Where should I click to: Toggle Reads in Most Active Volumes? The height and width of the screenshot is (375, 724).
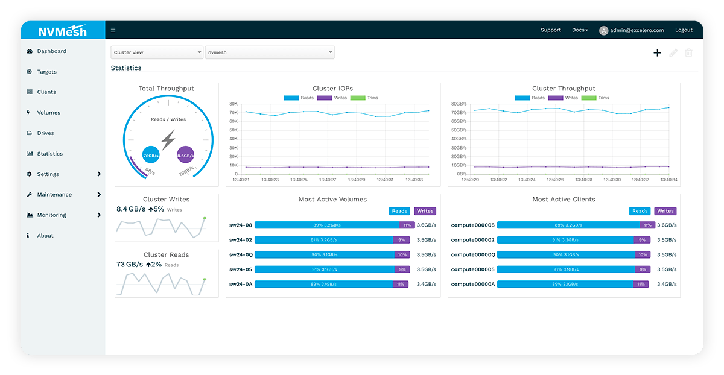(399, 211)
